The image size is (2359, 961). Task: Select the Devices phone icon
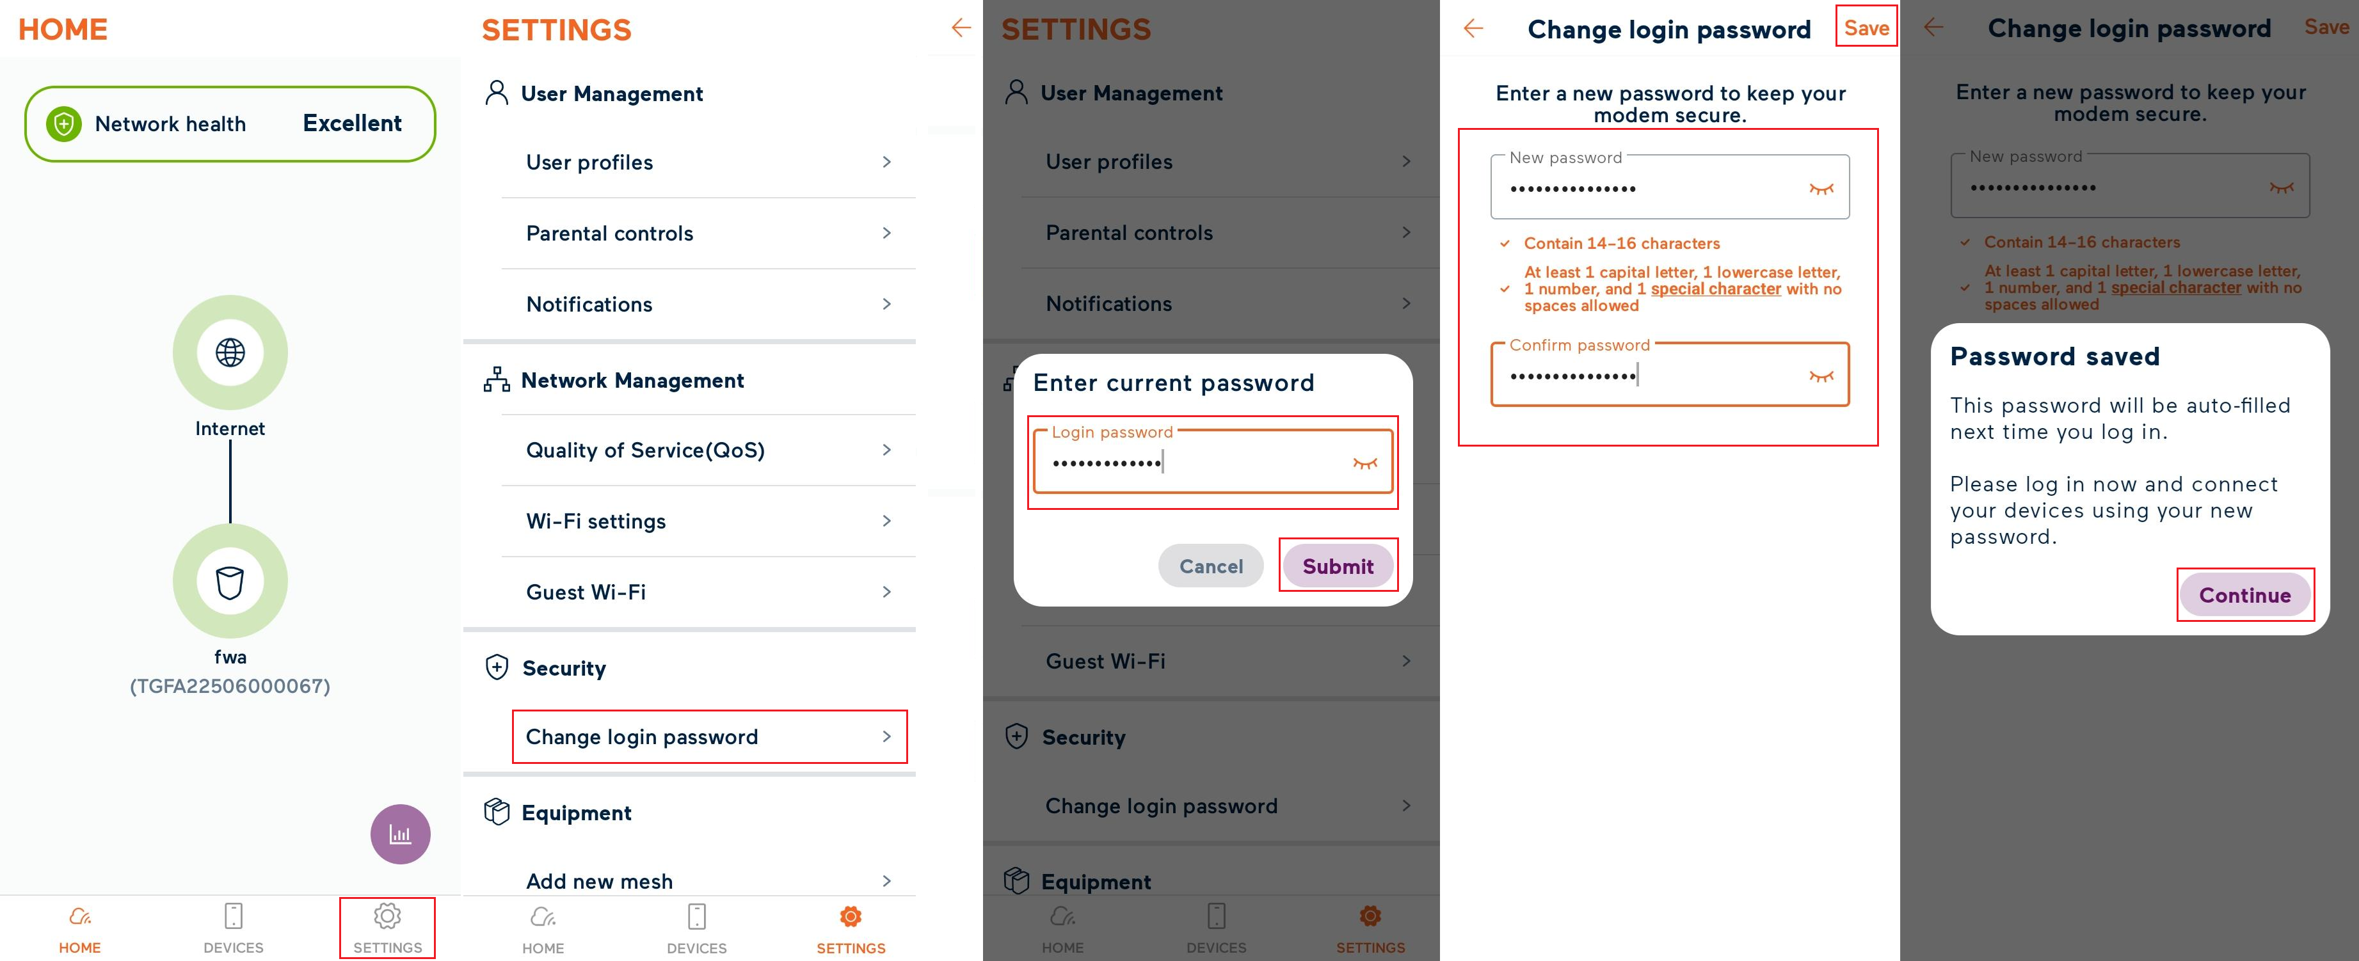(234, 915)
